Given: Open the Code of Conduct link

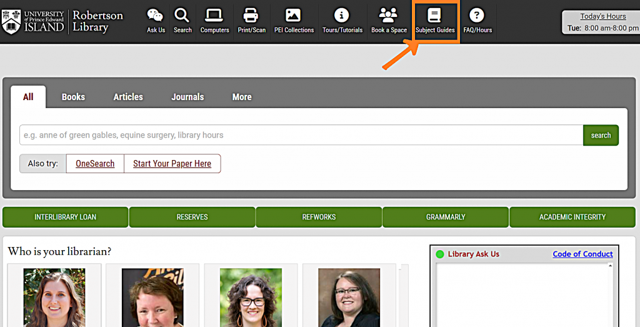Looking at the screenshot, I should click(x=582, y=254).
